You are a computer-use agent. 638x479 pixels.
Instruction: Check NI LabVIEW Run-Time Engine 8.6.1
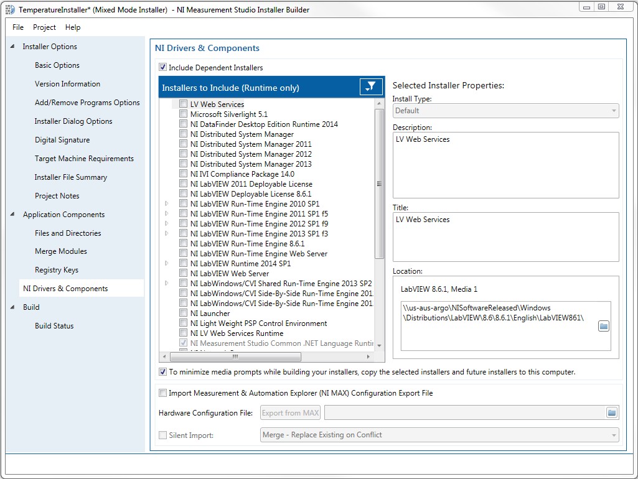coord(183,243)
